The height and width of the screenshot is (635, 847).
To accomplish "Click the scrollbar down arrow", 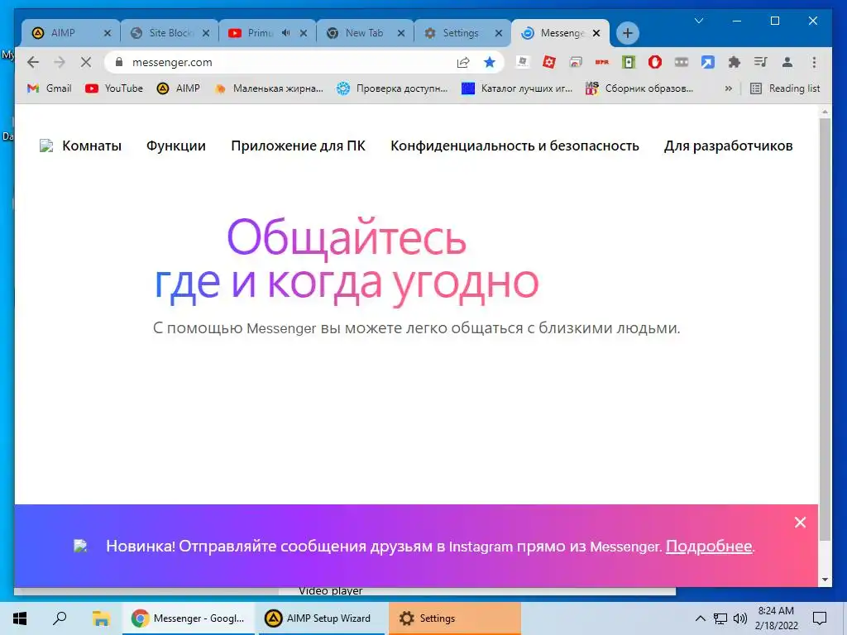I will point(825,580).
